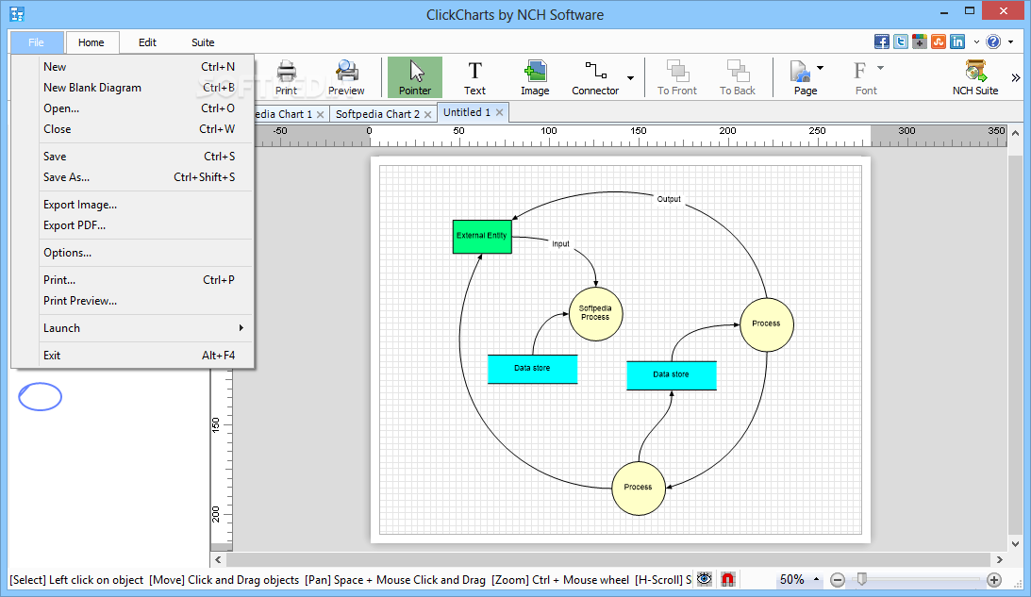Close the Softpedia Chart 2 tab

point(428,114)
